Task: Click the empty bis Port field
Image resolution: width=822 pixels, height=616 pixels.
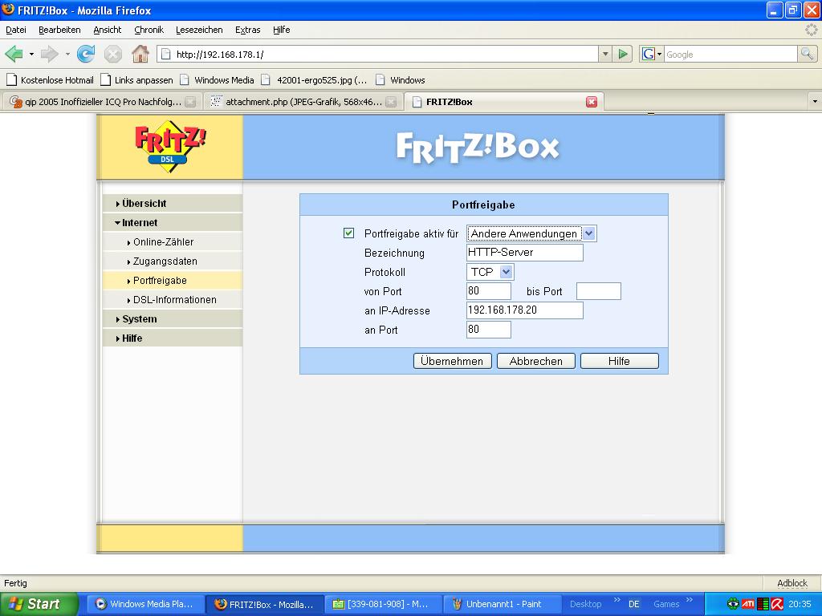Action: [599, 291]
